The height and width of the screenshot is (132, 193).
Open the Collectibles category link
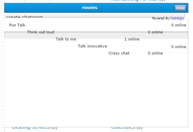(123, 128)
